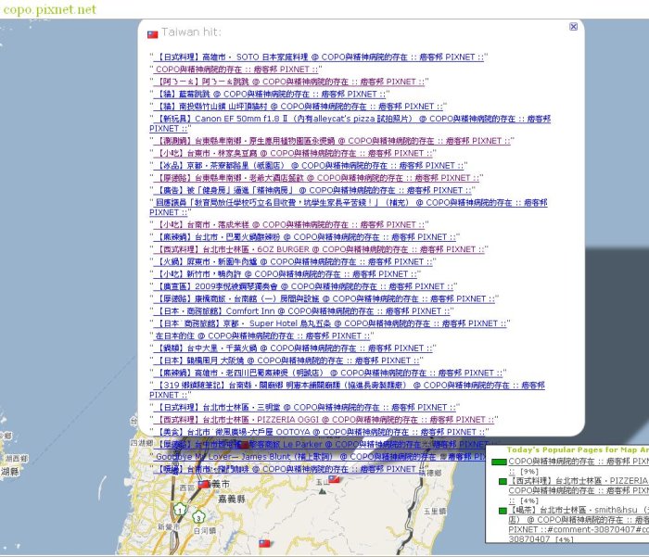649x557 pixels.
Task: Click the 玉里鎮 map label
Action: pos(435,511)
